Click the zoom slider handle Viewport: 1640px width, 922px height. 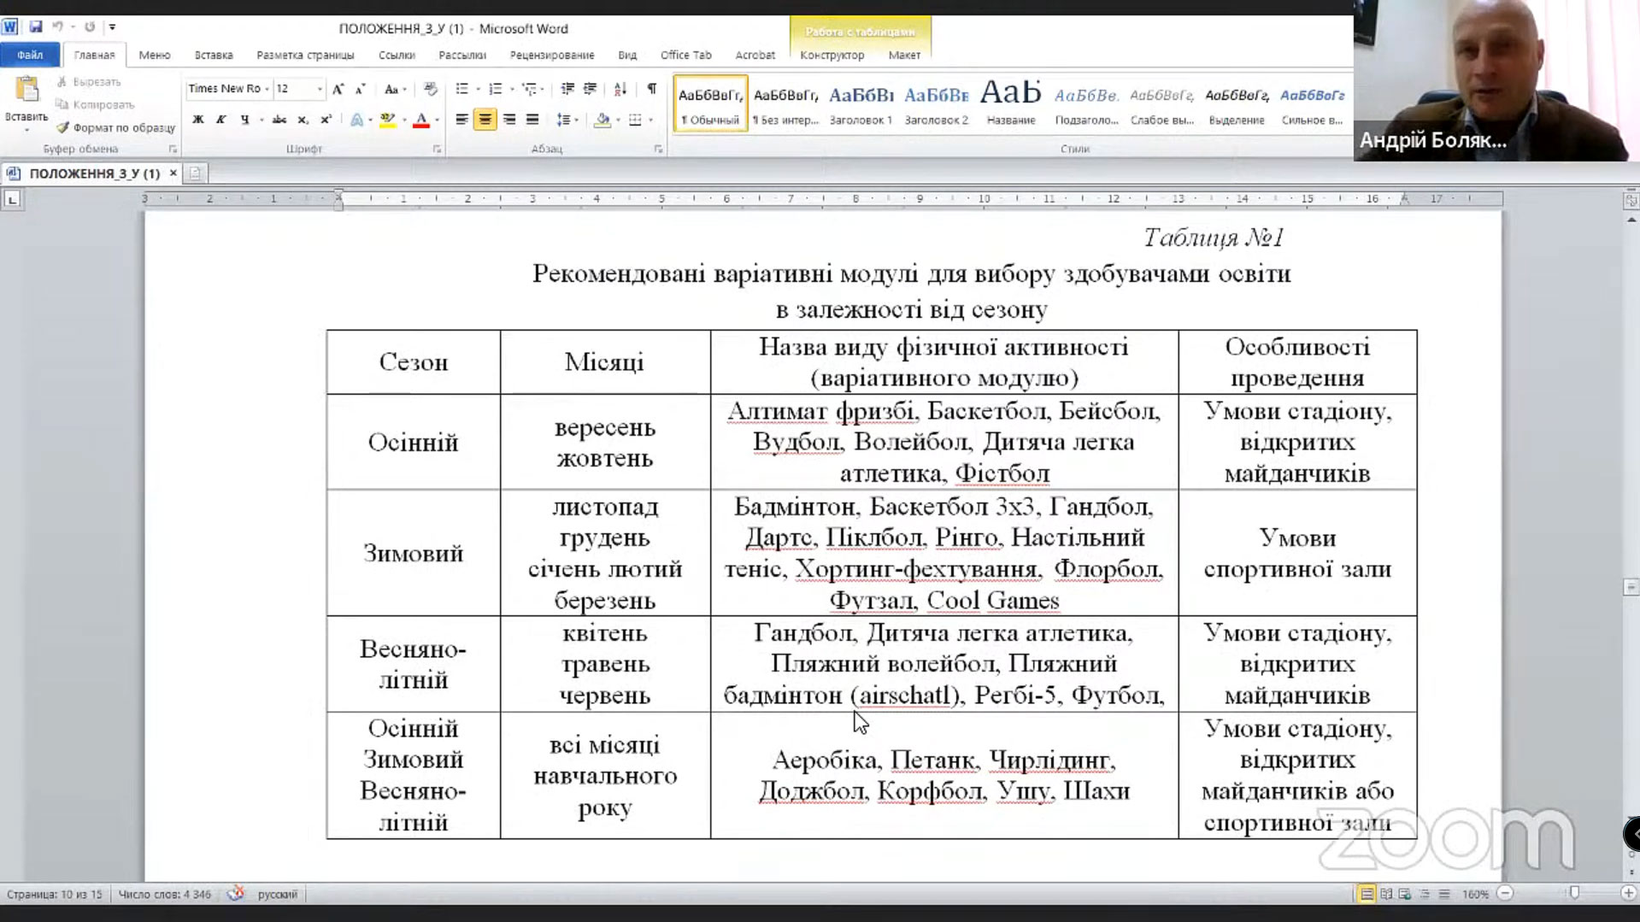(x=1574, y=893)
